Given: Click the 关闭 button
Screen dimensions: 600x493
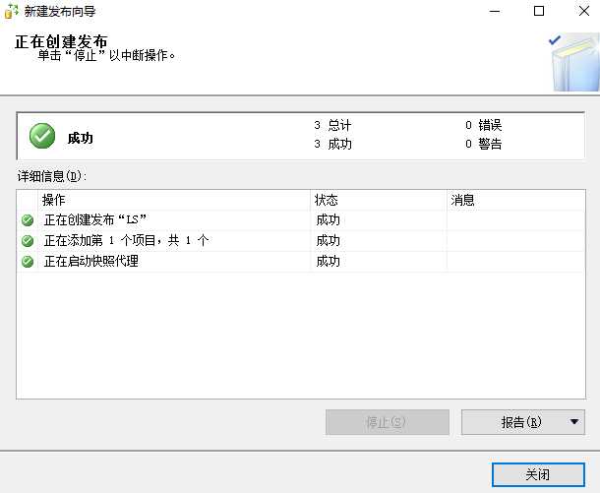Looking at the screenshot, I should tap(538, 474).
